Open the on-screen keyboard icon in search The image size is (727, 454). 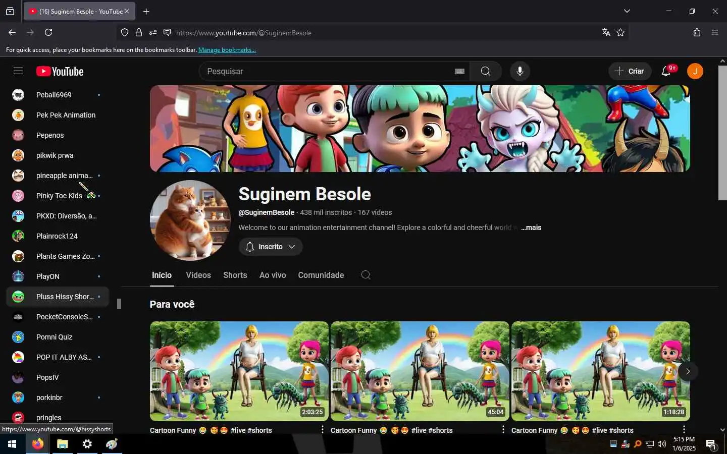(459, 72)
